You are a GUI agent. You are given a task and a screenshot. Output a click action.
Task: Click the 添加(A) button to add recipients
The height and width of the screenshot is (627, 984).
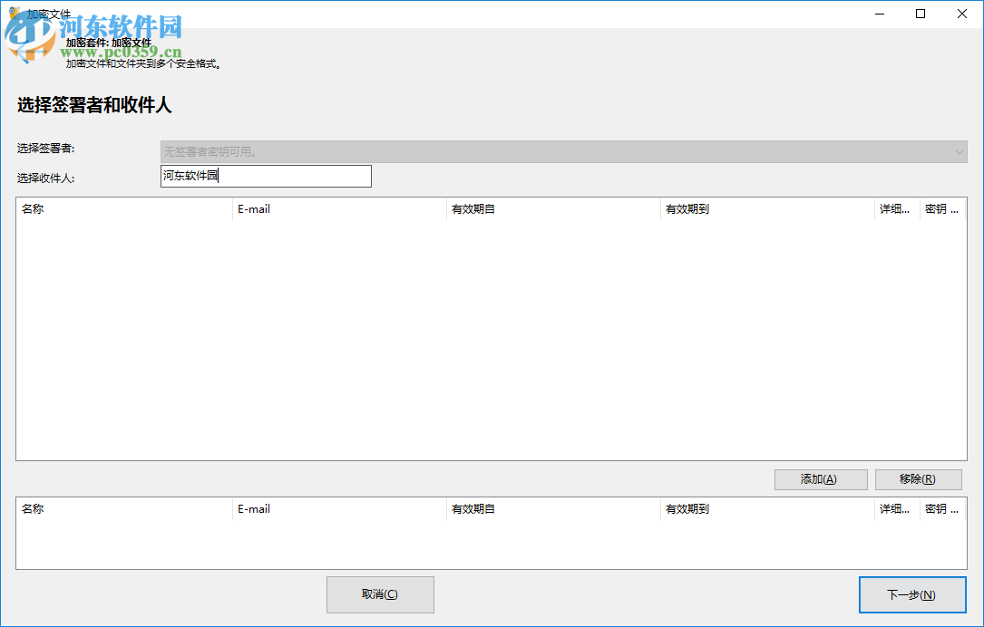click(820, 478)
